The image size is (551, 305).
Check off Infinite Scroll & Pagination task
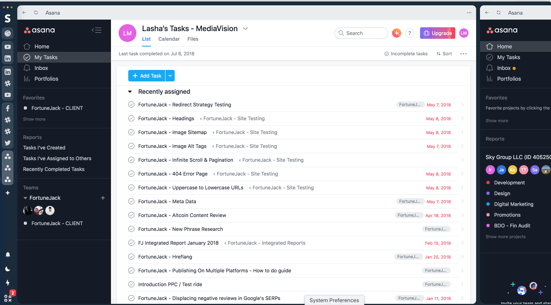click(131, 160)
